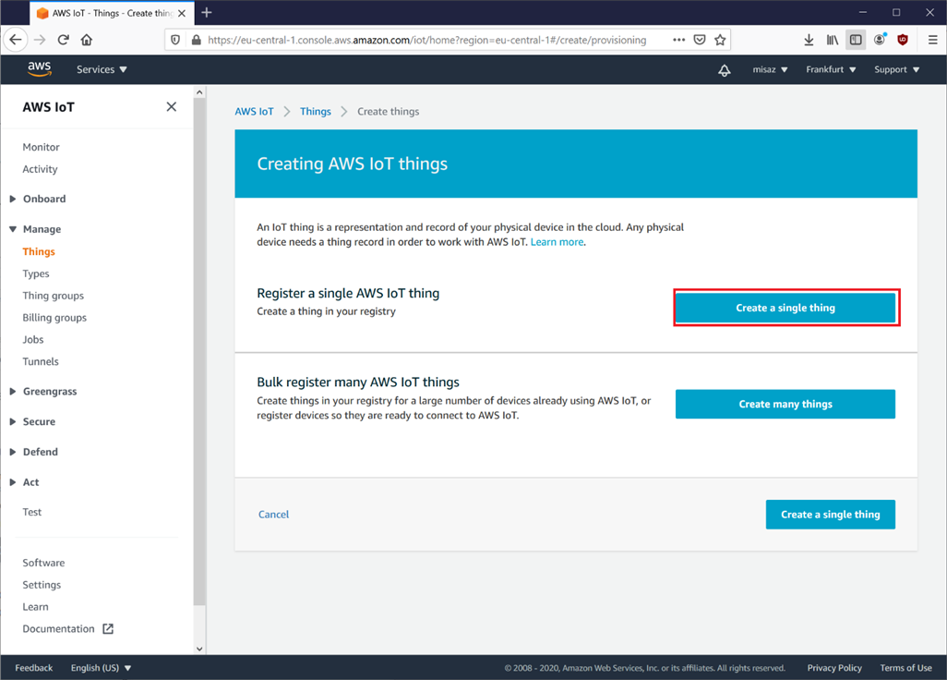The height and width of the screenshot is (680, 947).
Task: Go to the browser home page
Action: (x=87, y=40)
